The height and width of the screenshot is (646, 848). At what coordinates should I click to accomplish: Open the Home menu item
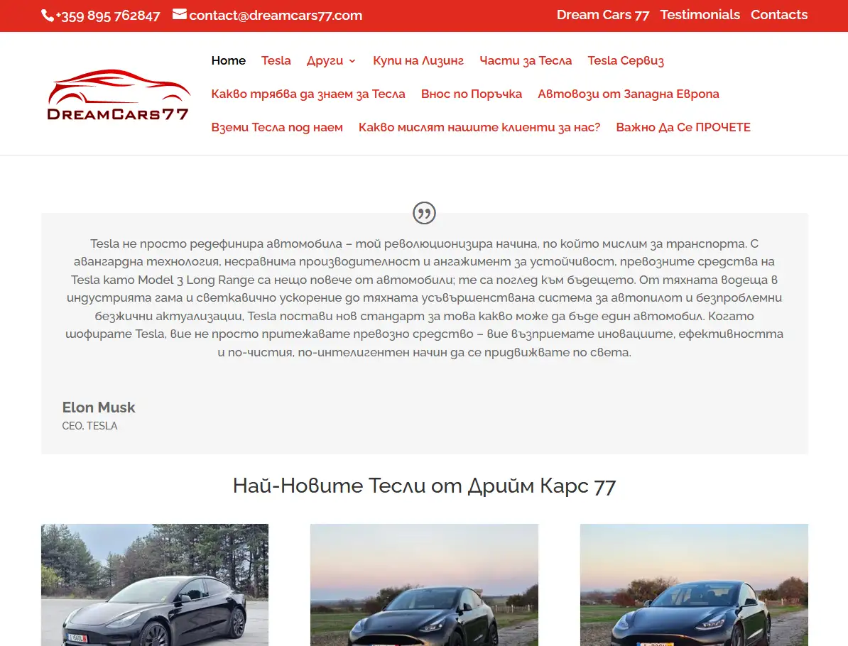[228, 60]
